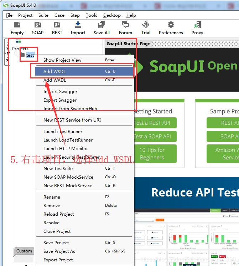Choose Export Project entry
Image resolution: width=239 pixels, height=266 pixels.
84,260
